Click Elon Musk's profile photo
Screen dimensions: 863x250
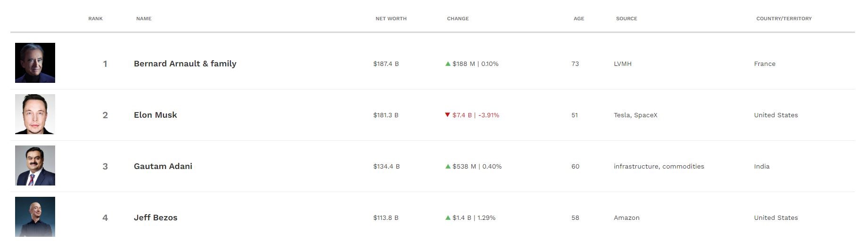click(x=35, y=114)
